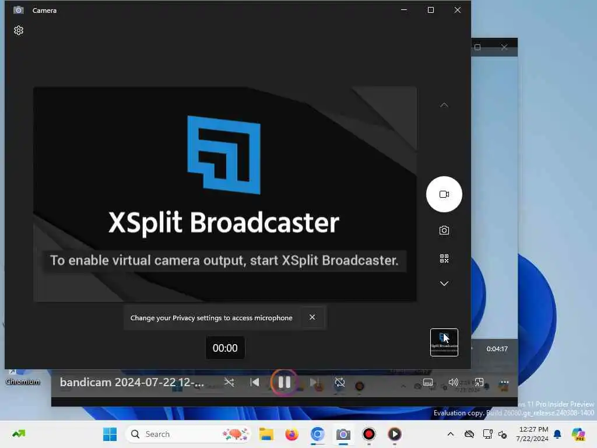Screen dimensions: 597x448
Task: Go to previous track in media player
Action: [255, 382]
